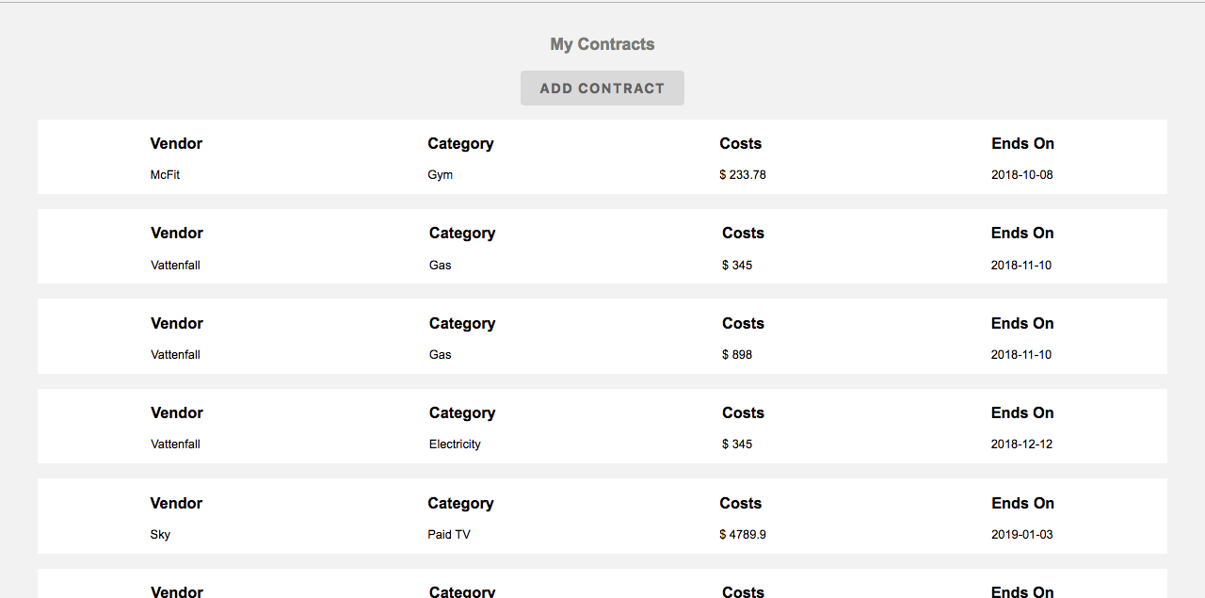Click the partially visible bottom contract card

tap(602, 584)
